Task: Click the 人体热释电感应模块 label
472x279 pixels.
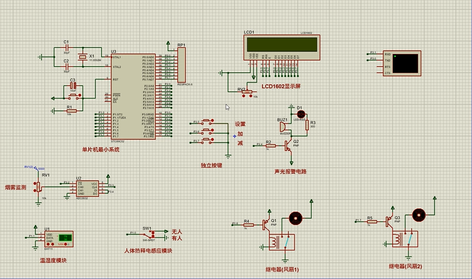Action: tap(148, 251)
